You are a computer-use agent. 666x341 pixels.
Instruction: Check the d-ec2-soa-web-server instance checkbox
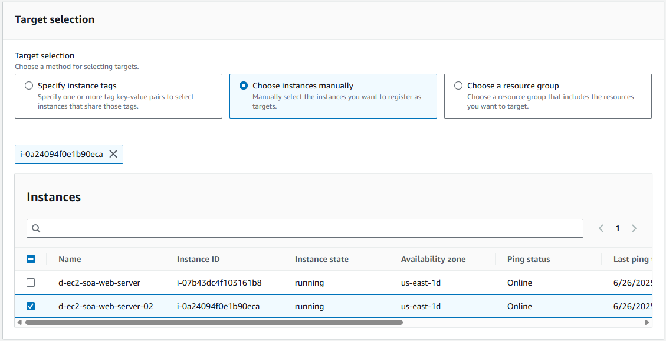coord(31,283)
